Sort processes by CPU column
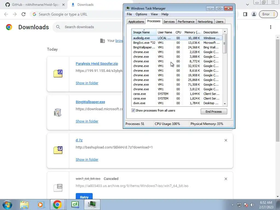 (178, 32)
